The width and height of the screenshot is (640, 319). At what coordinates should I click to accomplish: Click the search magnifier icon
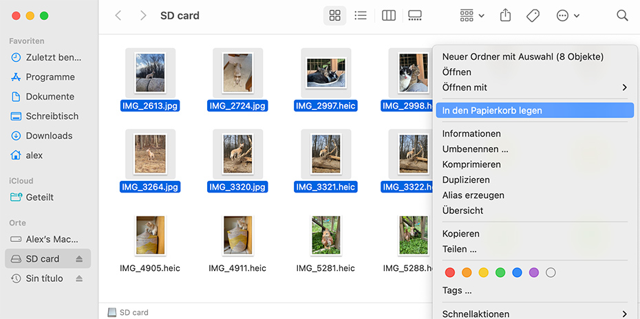pyautogui.click(x=622, y=15)
